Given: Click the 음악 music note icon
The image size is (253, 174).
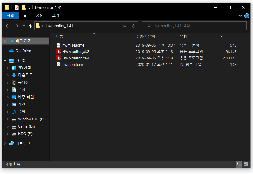Looking at the screenshot, I should coord(14,112).
